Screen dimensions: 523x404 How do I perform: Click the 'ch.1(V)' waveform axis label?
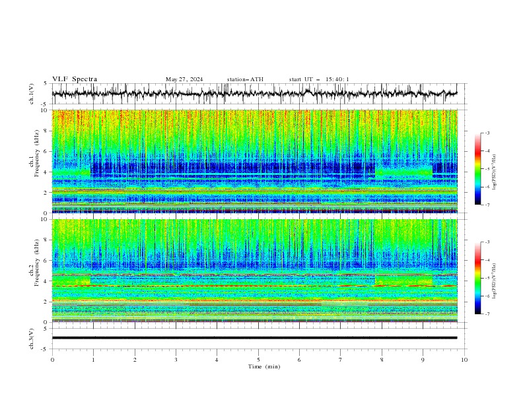[x=32, y=94]
